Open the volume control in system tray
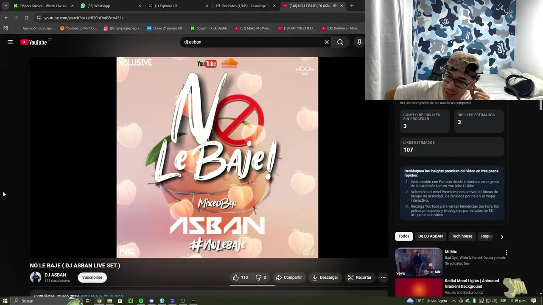543x305 pixels. [495, 301]
